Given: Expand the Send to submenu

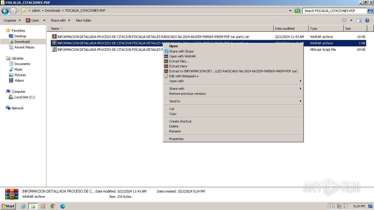Looking at the screenshot, I should [233, 101].
